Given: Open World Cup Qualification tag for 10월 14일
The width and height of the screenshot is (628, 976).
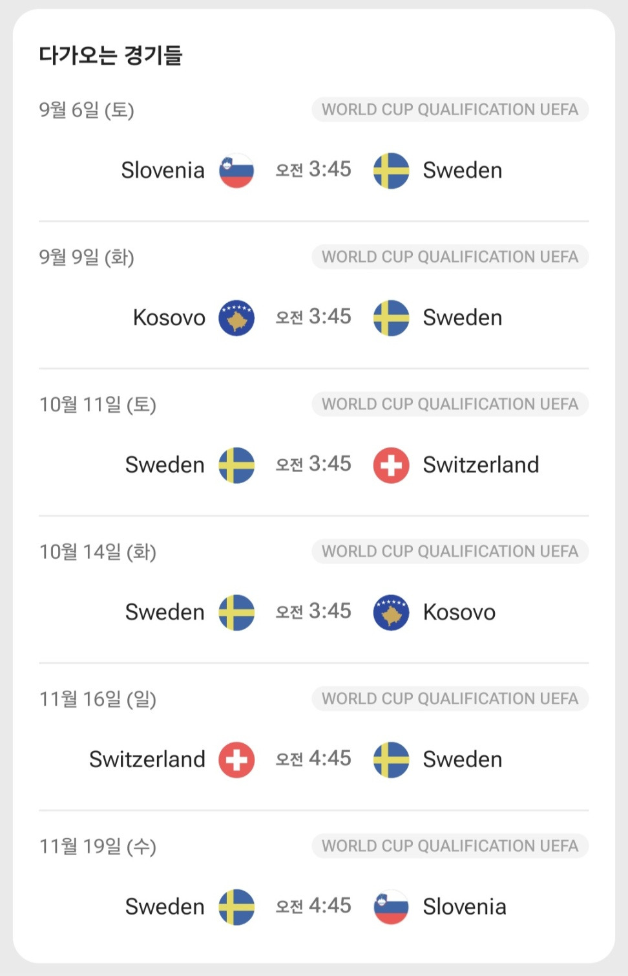Looking at the screenshot, I should coord(450,551).
